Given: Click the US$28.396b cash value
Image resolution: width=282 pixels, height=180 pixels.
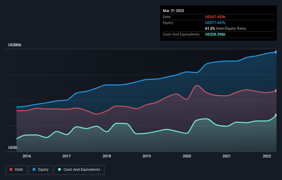Looking at the screenshot, I should coord(215,34).
